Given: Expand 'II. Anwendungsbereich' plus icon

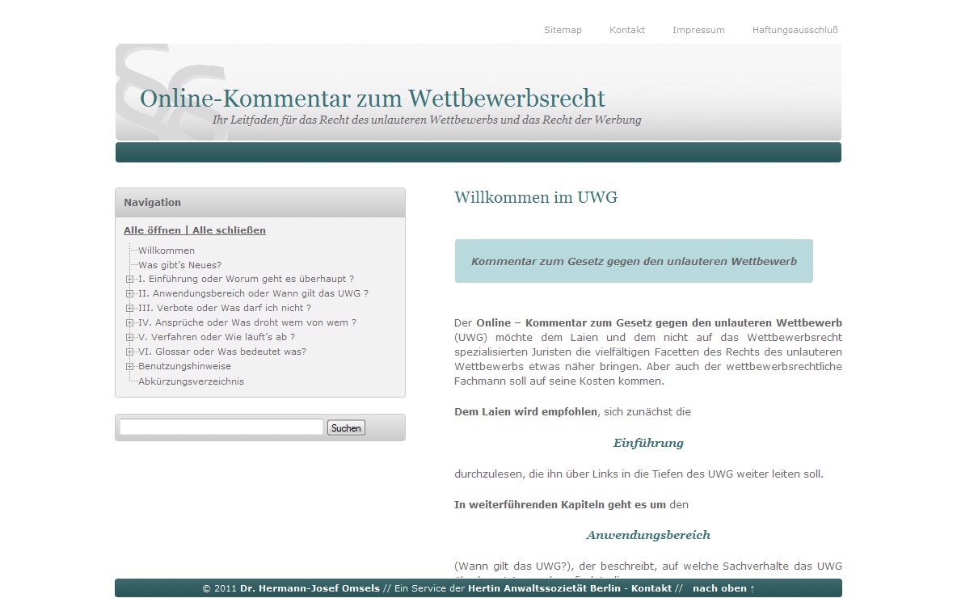Looking at the screenshot, I should (129, 293).
